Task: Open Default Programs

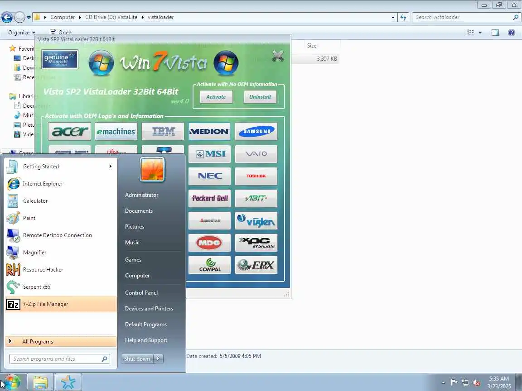Action: tap(146, 324)
